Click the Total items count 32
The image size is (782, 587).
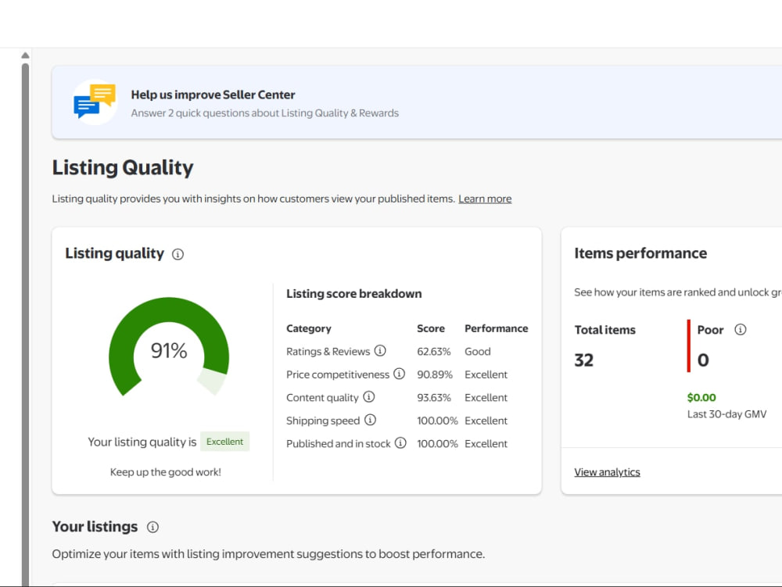point(583,360)
